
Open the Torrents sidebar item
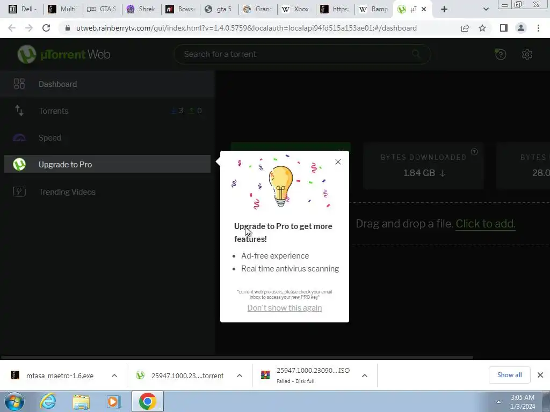coord(107,111)
